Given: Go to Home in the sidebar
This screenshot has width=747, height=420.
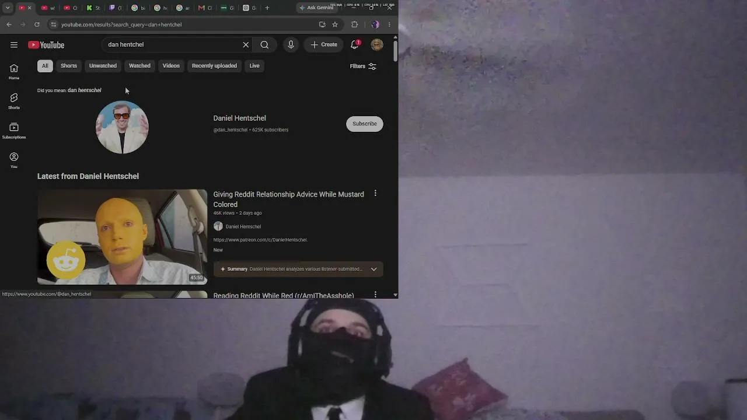Looking at the screenshot, I should coord(14,72).
